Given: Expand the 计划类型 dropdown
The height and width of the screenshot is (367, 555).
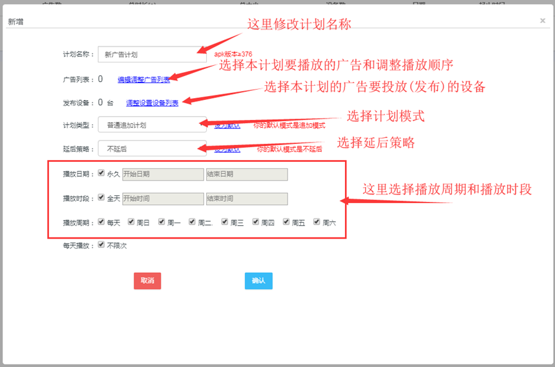Looking at the screenshot, I should (152, 125).
